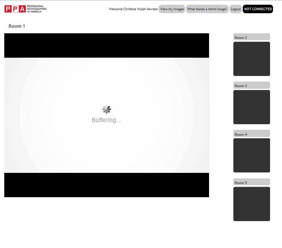The image size is (282, 248).
Task: Click the 'Buffering...' text in the player
Action: (106, 120)
